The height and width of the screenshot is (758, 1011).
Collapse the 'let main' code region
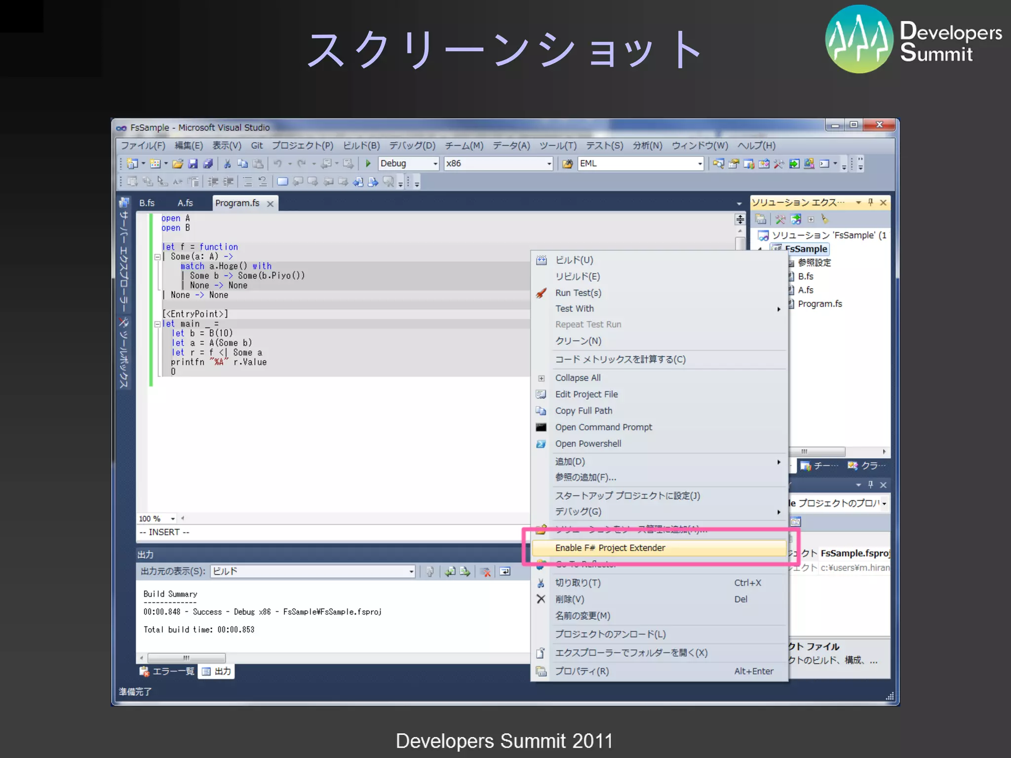157,324
